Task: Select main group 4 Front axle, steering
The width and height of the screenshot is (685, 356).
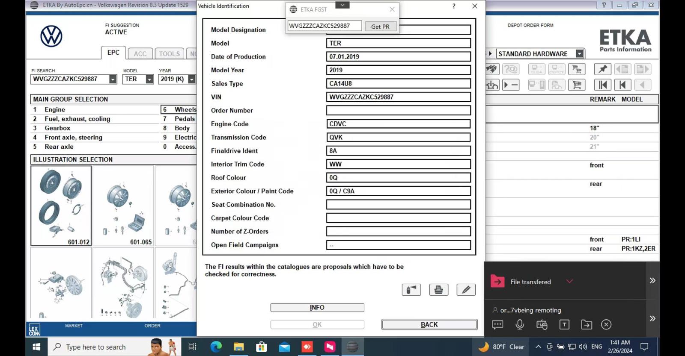Action: [x=95, y=137]
